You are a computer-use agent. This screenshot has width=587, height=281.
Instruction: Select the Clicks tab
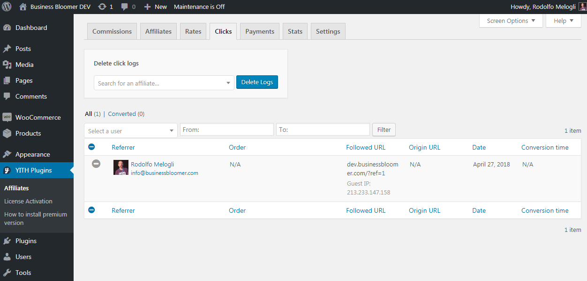tap(223, 31)
